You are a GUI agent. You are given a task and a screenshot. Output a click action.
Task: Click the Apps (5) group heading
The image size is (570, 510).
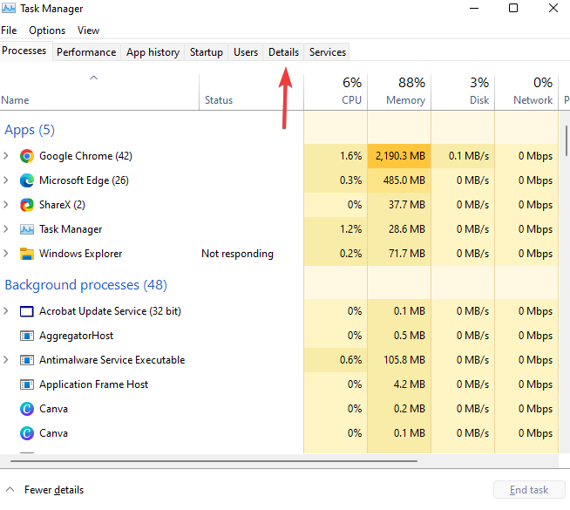[x=30, y=130]
